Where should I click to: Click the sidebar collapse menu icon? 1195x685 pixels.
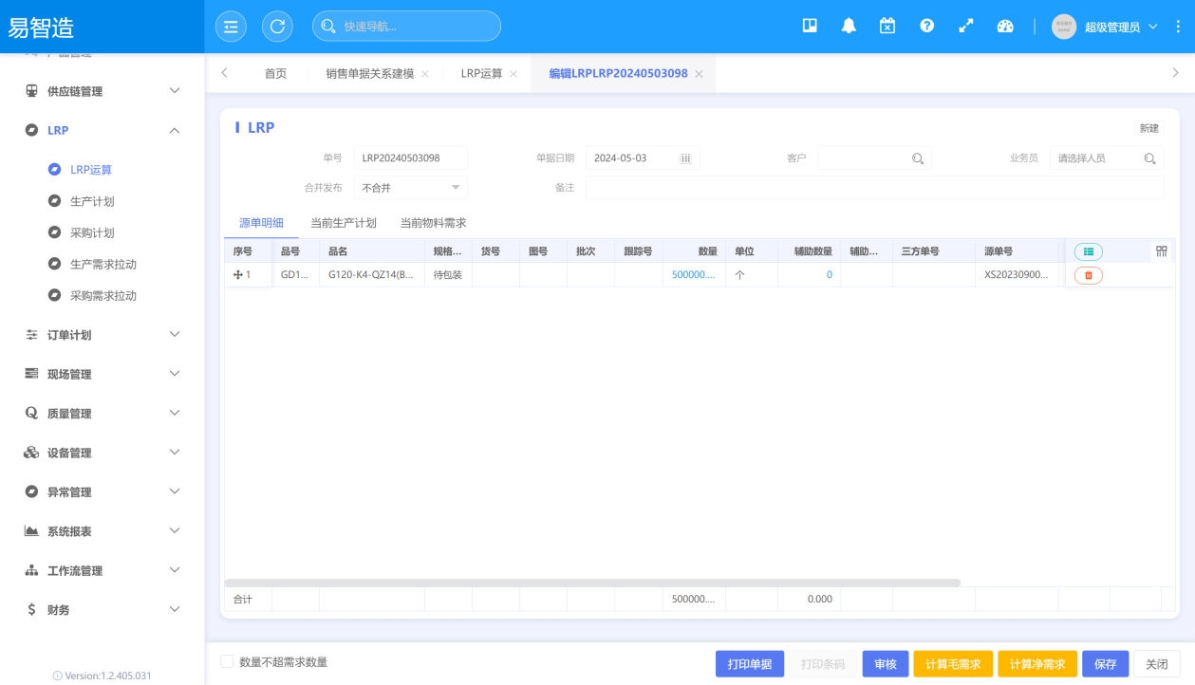tap(231, 27)
